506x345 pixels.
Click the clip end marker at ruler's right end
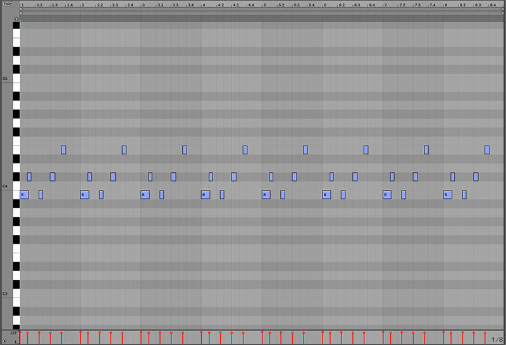click(502, 9)
